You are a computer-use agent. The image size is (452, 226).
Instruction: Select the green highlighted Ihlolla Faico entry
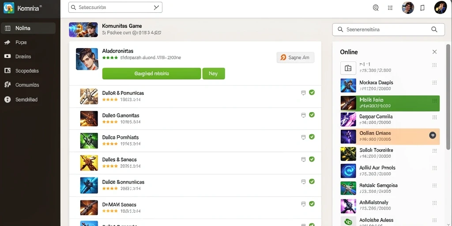coord(390,103)
